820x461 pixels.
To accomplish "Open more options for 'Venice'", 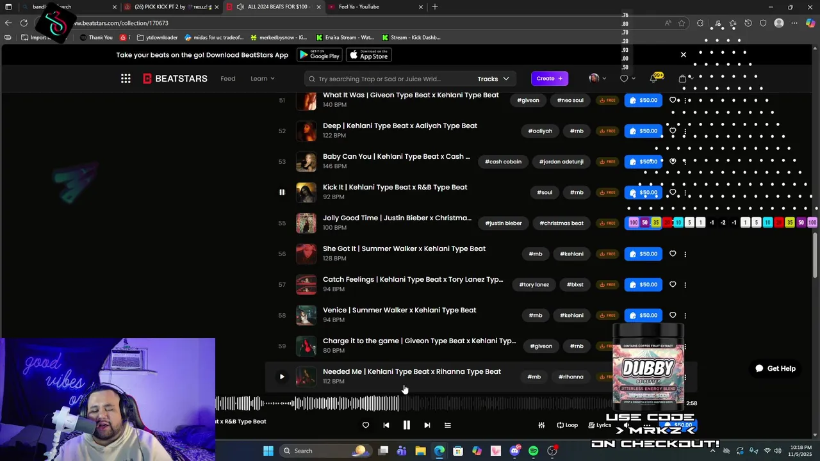I will coord(685,316).
